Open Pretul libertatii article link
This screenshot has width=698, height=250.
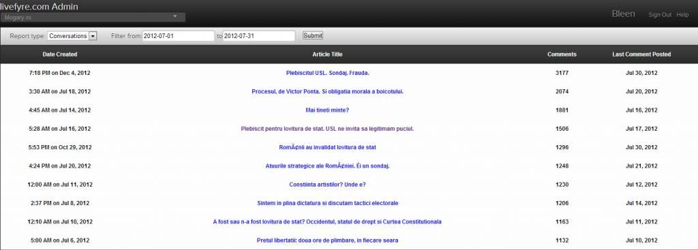pos(328,240)
